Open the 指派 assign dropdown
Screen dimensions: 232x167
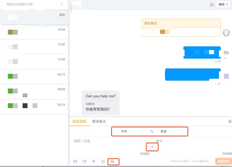pos(223,4)
